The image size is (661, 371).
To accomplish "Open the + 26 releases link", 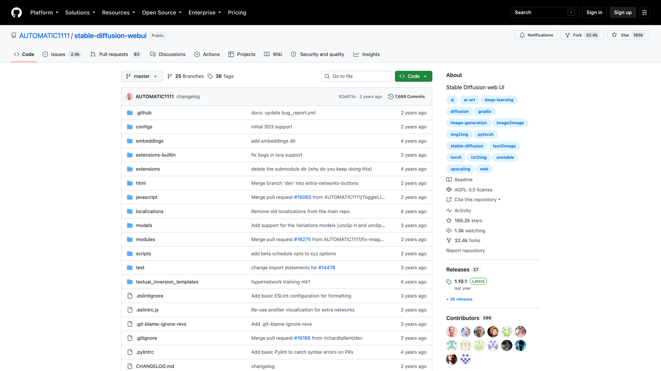I will pyautogui.click(x=459, y=299).
